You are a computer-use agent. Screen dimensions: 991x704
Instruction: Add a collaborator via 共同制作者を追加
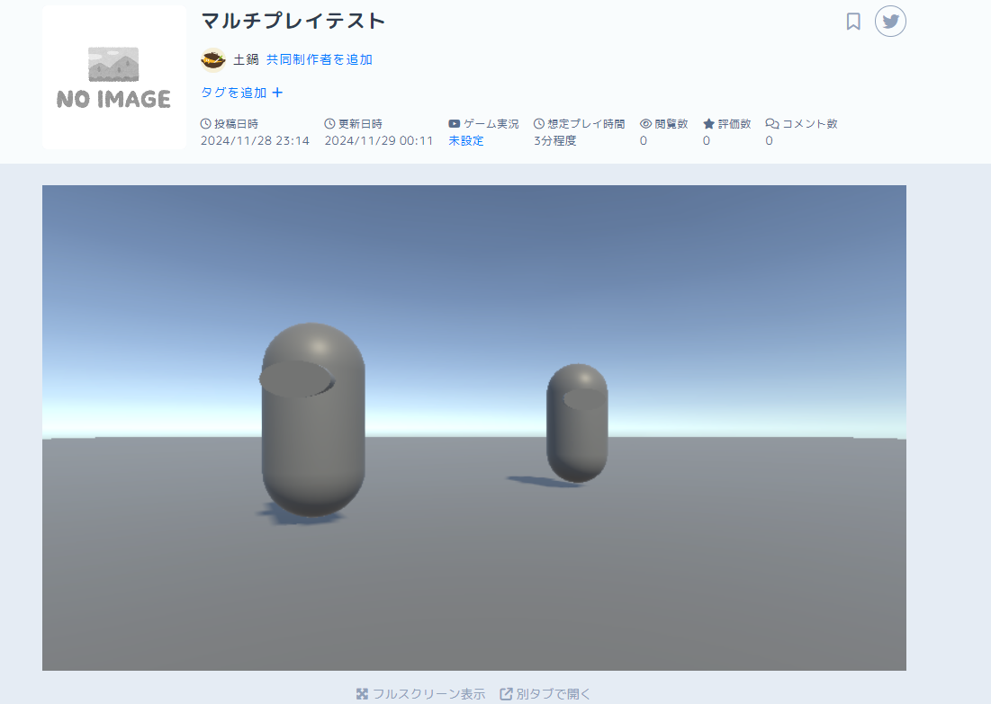pyautogui.click(x=320, y=58)
